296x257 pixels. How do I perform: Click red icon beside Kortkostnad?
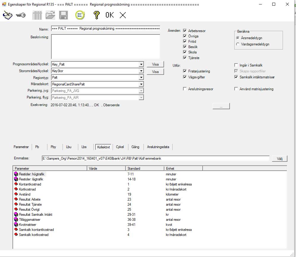click(x=16, y=189)
